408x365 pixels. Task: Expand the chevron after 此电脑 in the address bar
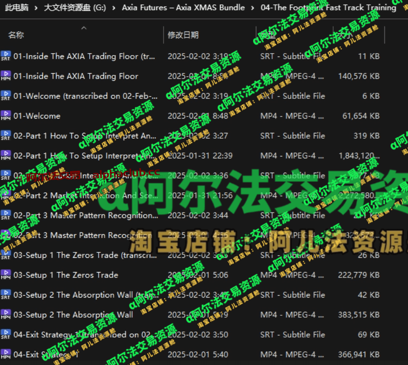tap(35, 8)
